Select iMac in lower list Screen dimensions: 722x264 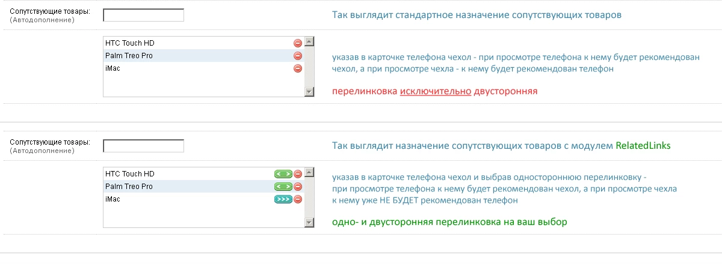pyautogui.click(x=204, y=199)
